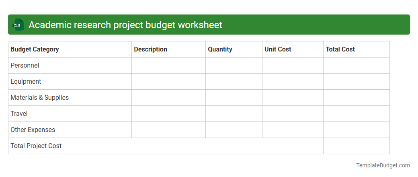
Task: Click the Materials & Supplies Total Cost cell
Action: [357, 97]
